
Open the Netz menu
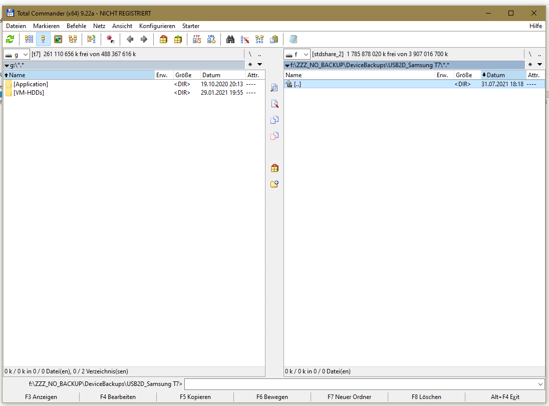[x=99, y=26]
